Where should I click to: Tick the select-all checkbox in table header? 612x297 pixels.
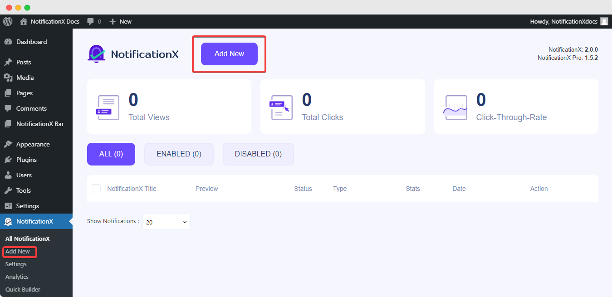[x=96, y=189]
